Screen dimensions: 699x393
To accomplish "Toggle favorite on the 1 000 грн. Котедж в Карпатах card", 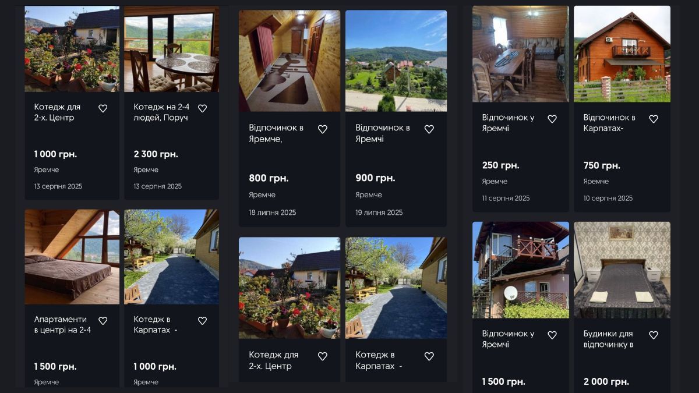I will (x=203, y=321).
